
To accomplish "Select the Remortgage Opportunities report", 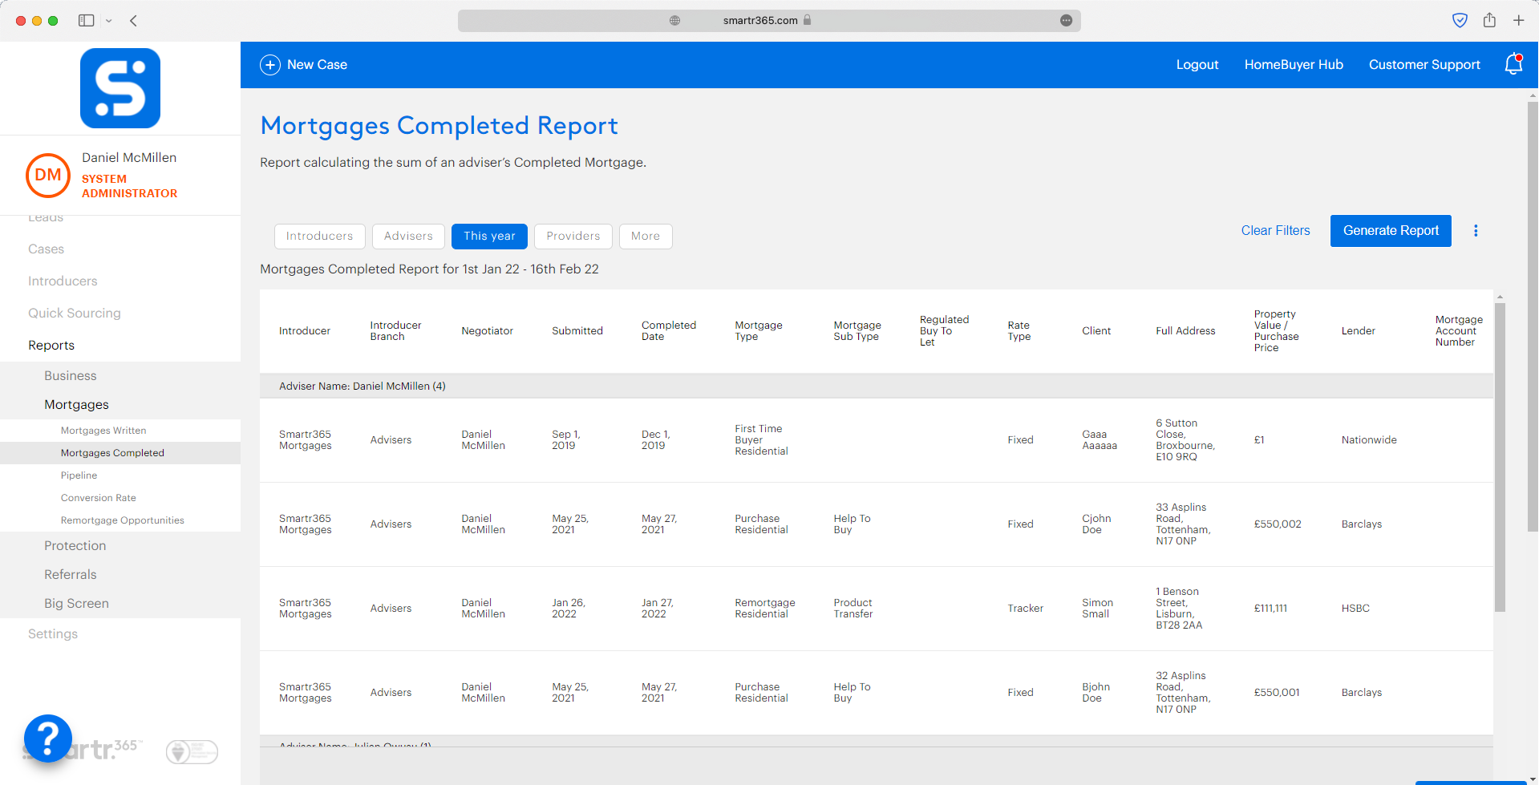I will pyautogui.click(x=123, y=520).
